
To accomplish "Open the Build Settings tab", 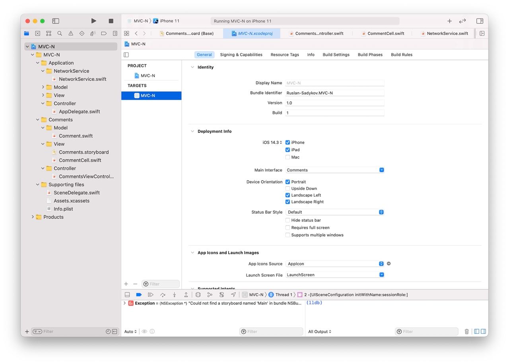I will (x=336, y=55).
